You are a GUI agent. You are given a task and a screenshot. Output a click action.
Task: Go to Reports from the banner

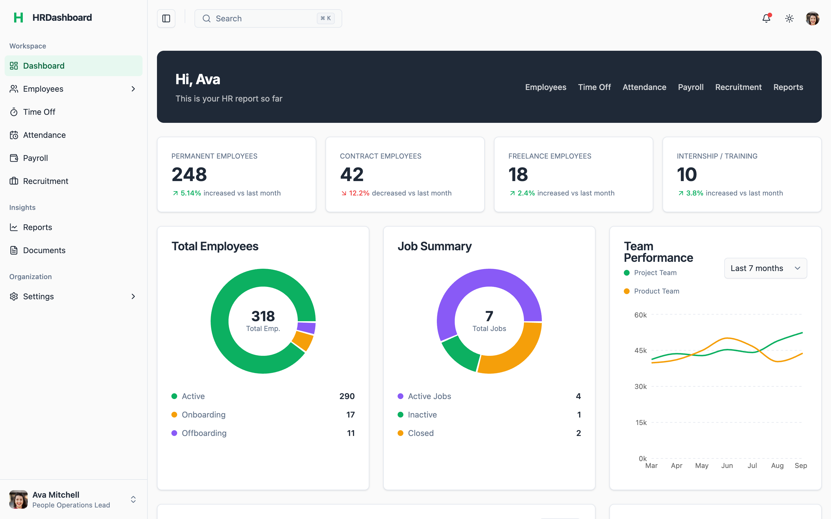(788, 87)
